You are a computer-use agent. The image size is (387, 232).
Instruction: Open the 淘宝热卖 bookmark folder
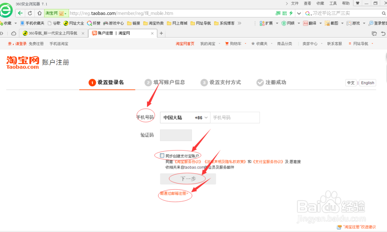[x=153, y=23]
